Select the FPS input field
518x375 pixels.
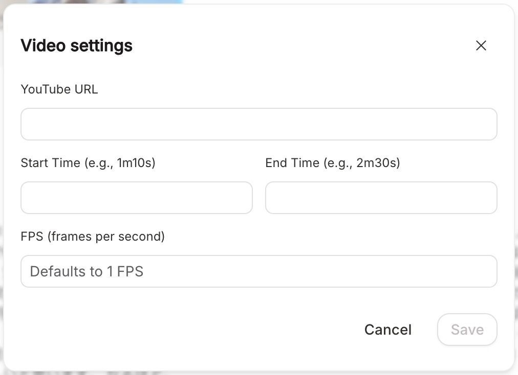(x=258, y=271)
